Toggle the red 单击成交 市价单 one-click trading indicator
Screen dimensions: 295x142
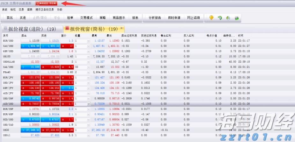click(46, 3)
